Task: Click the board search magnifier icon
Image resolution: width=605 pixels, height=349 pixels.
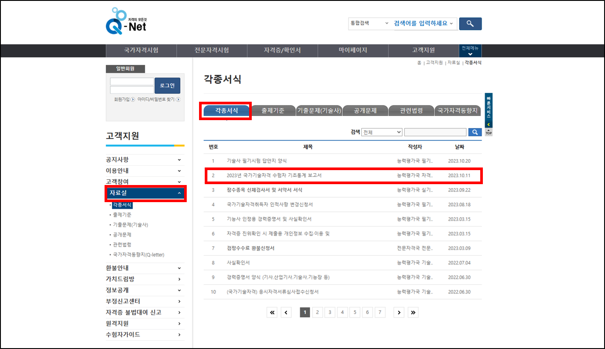Action: (x=475, y=132)
